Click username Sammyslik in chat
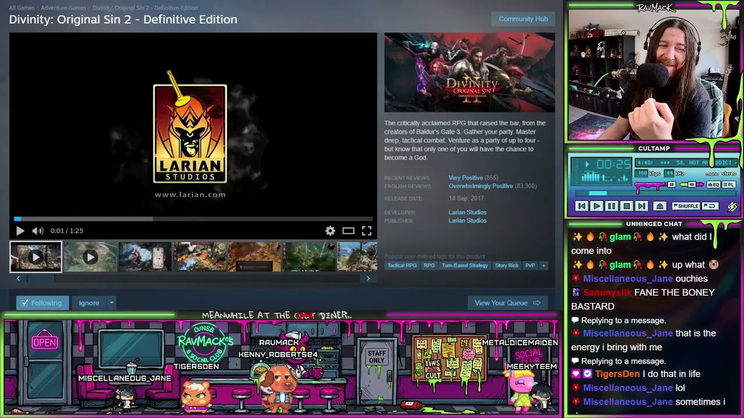Image resolution: width=744 pixels, height=418 pixels. 607,293
